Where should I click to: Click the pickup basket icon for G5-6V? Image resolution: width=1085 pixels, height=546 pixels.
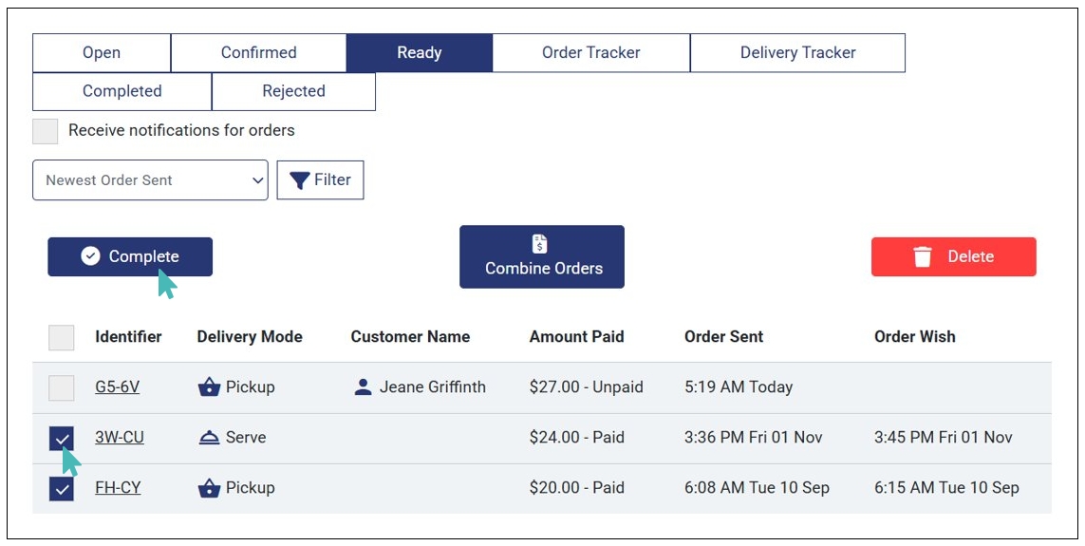pyautogui.click(x=209, y=387)
